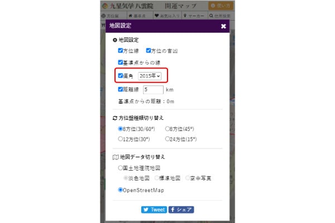
Task: Uncheck the 距離線 checkbox
Action: (x=120, y=89)
